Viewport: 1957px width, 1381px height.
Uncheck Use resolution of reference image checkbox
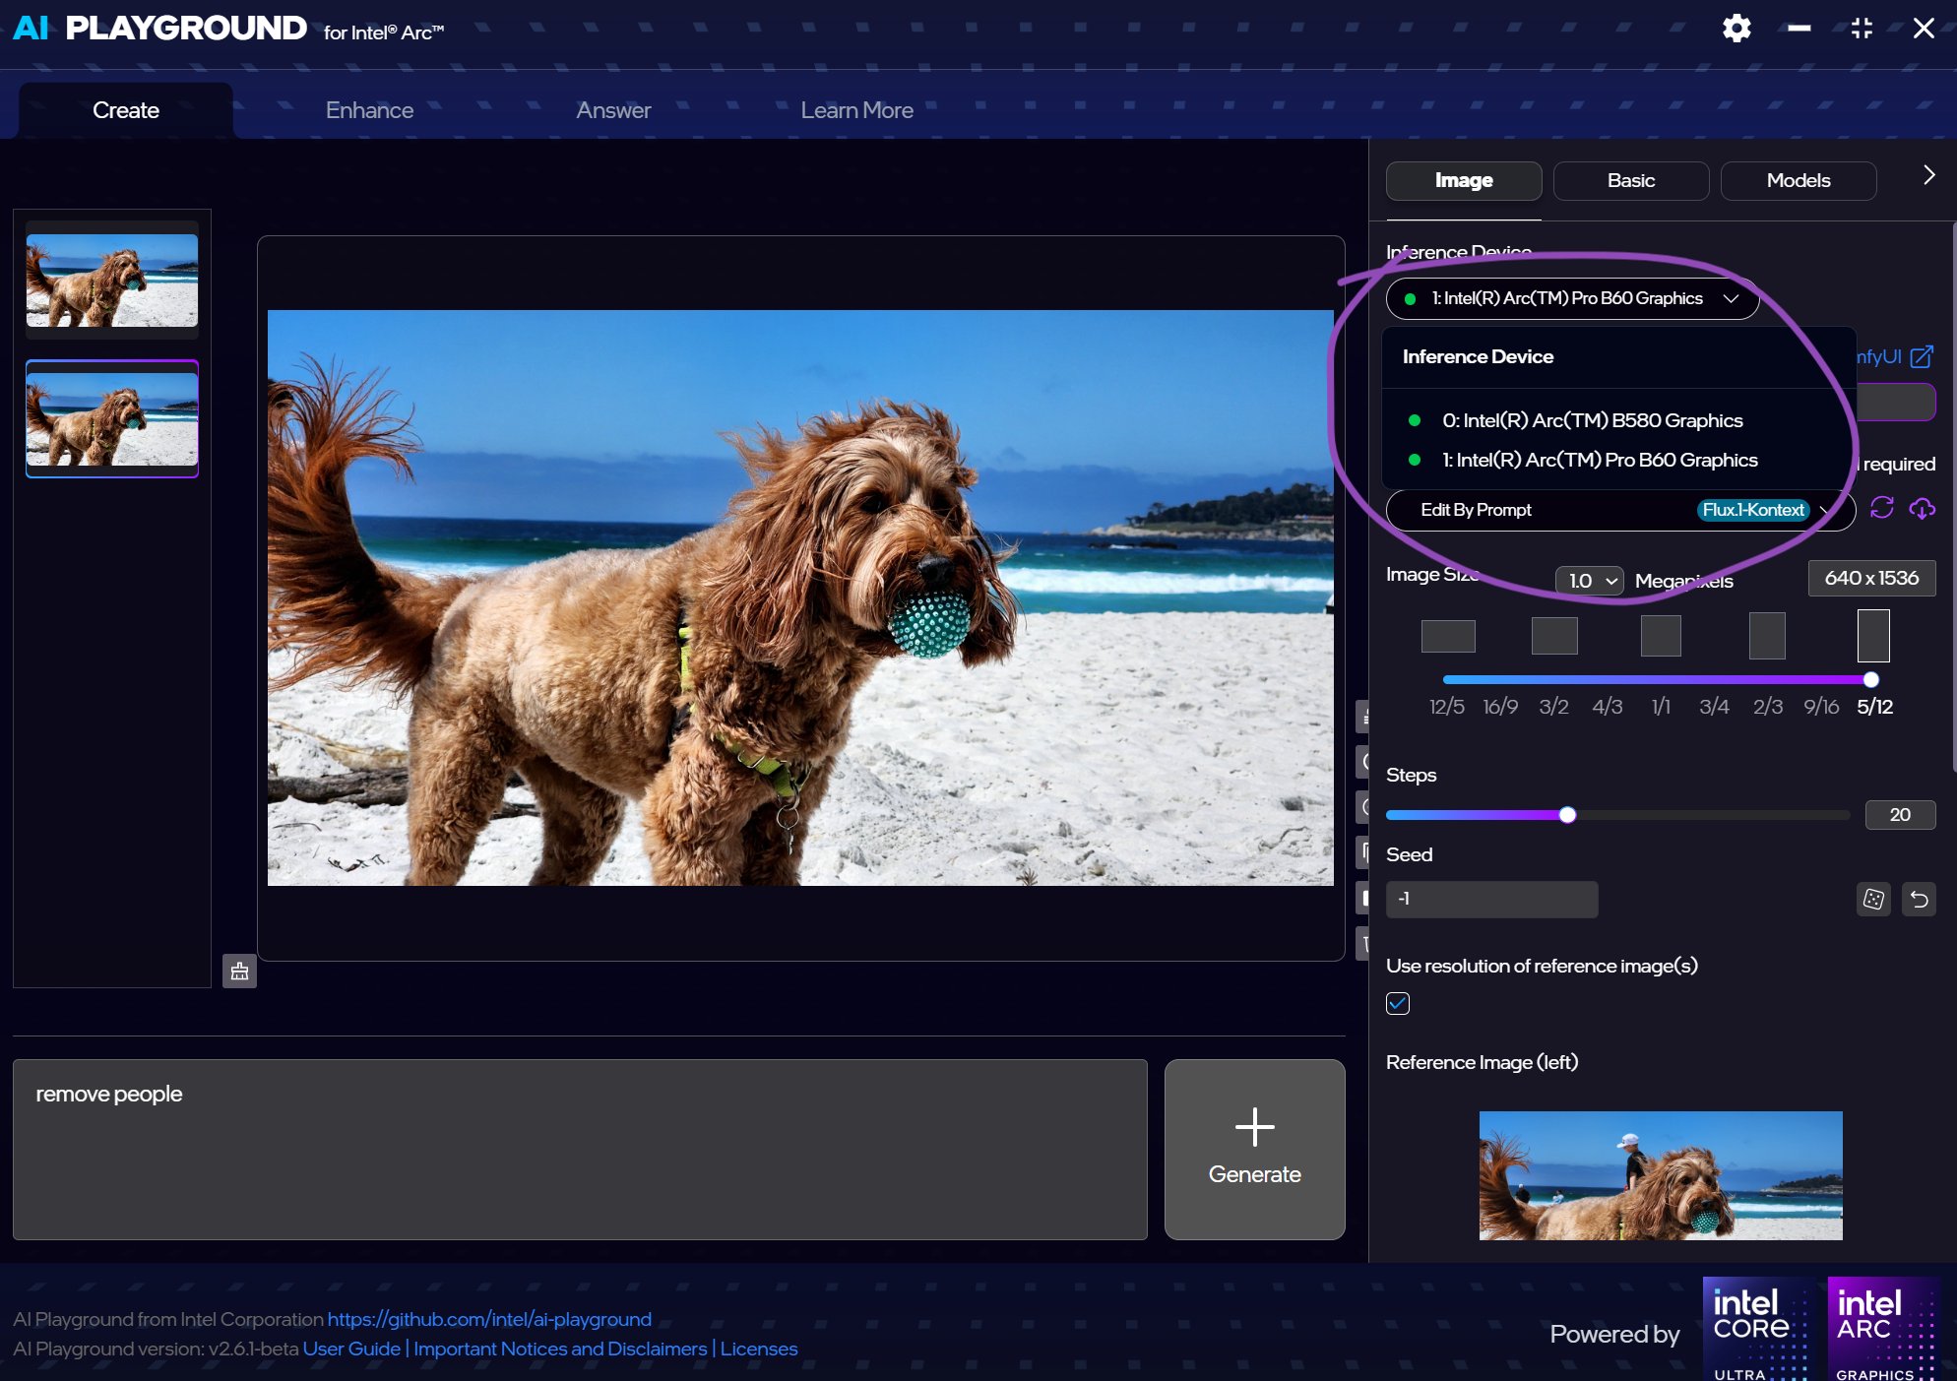pos(1397,1003)
